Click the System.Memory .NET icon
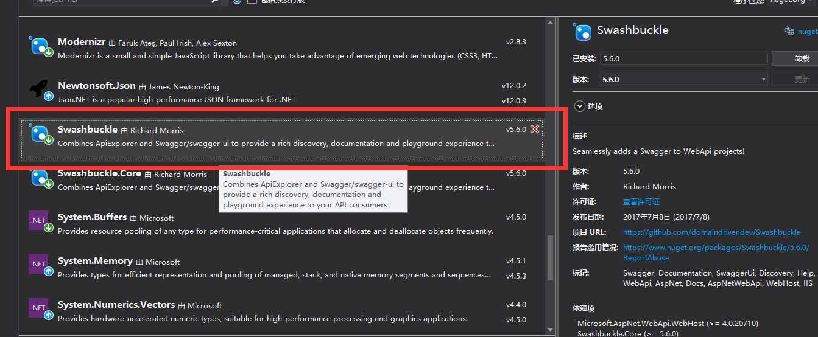818x337 pixels. (x=40, y=265)
